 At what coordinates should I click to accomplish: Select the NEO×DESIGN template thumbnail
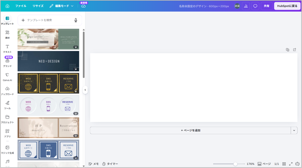point(48,61)
